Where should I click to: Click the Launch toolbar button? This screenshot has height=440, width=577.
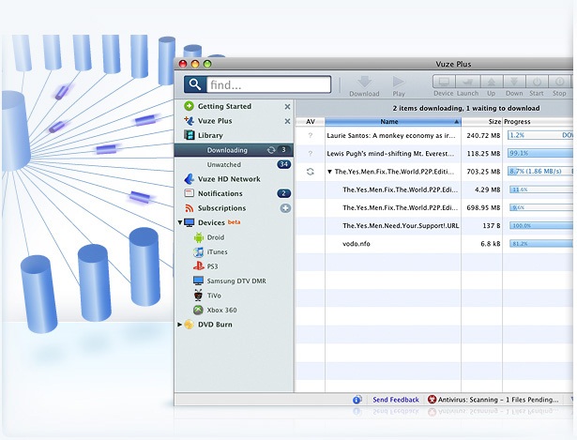pos(467,83)
